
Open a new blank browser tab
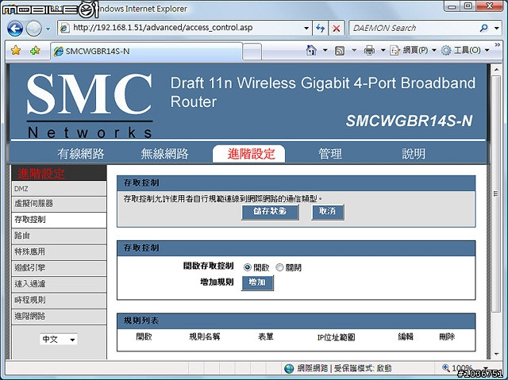(252, 52)
